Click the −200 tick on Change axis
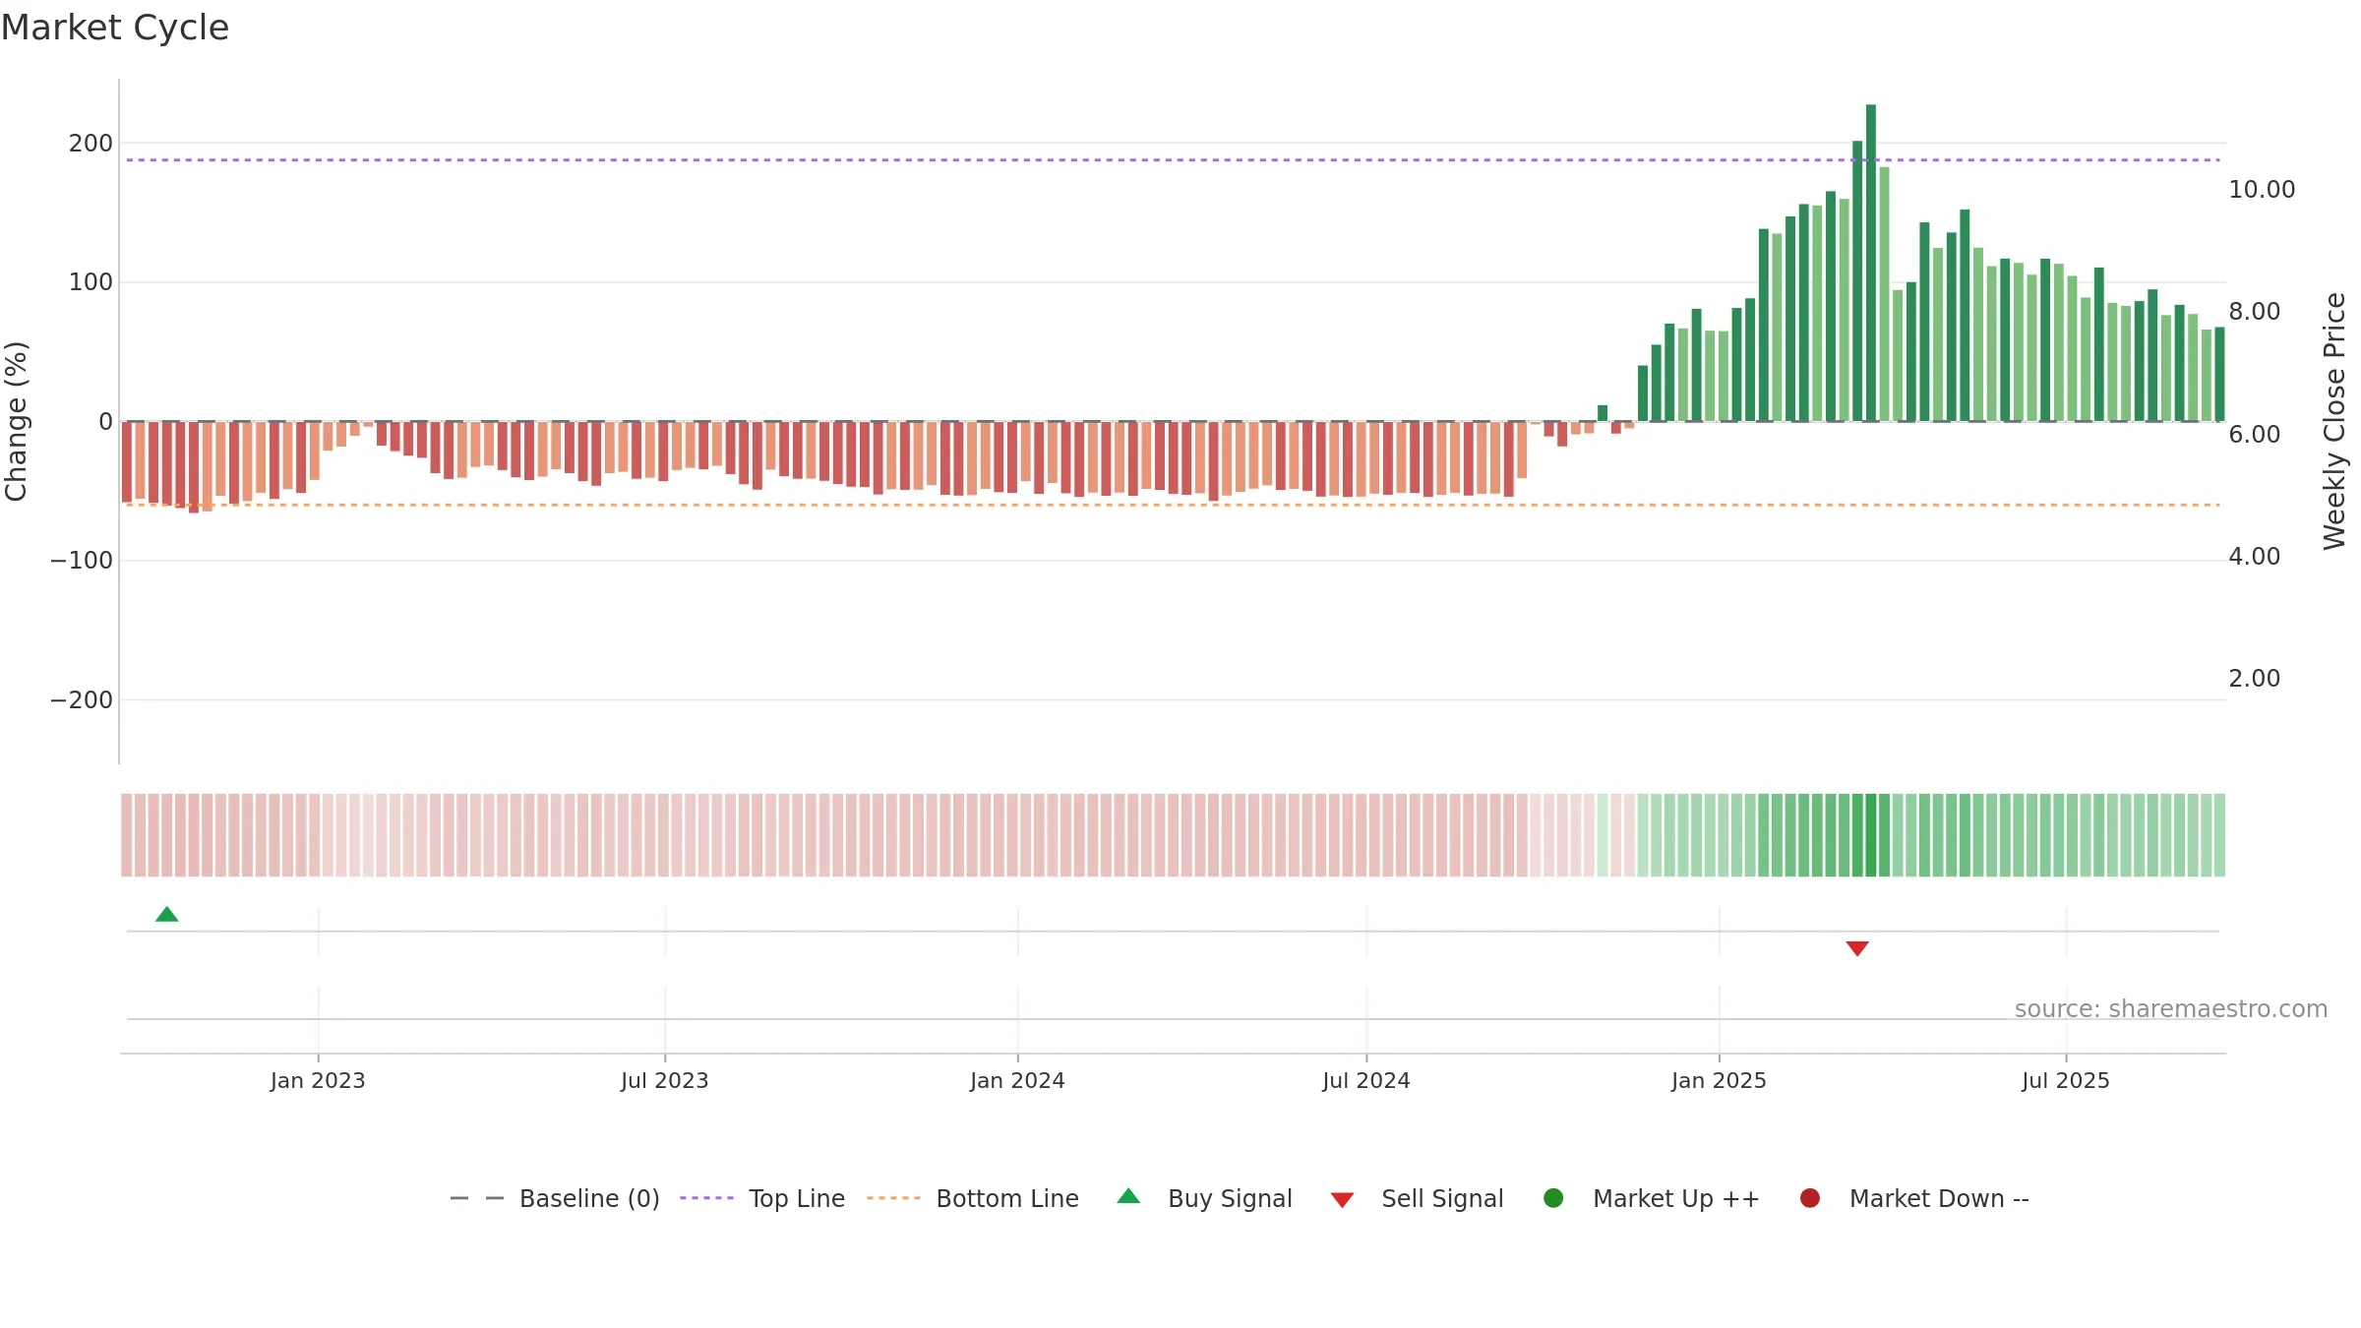Screen dimensions: 2361x1328 point(82,700)
